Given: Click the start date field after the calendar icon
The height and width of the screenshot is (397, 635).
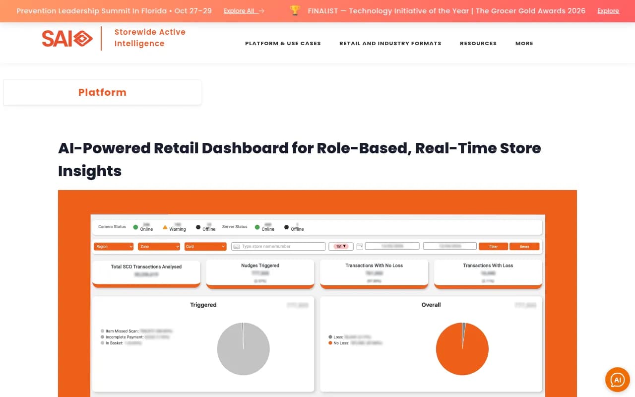Looking at the screenshot, I should click(392, 246).
